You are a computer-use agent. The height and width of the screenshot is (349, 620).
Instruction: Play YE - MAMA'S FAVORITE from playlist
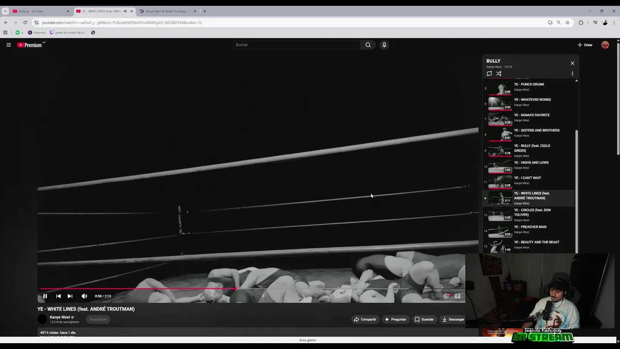[x=529, y=118]
